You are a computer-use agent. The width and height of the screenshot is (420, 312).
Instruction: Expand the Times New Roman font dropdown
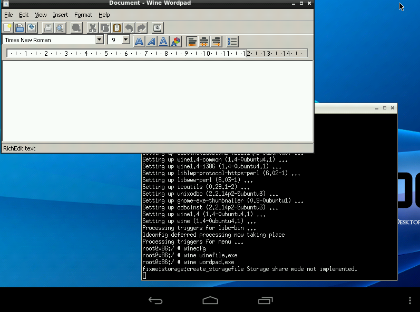[x=99, y=40]
